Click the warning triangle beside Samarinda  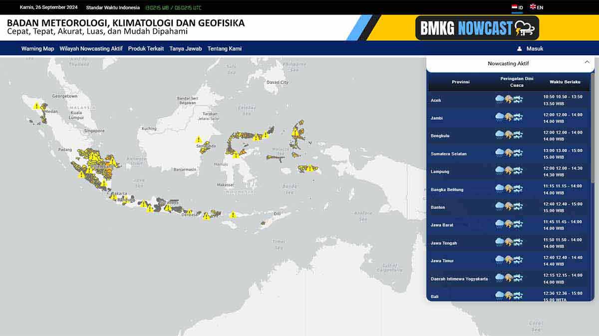tap(199, 140)
